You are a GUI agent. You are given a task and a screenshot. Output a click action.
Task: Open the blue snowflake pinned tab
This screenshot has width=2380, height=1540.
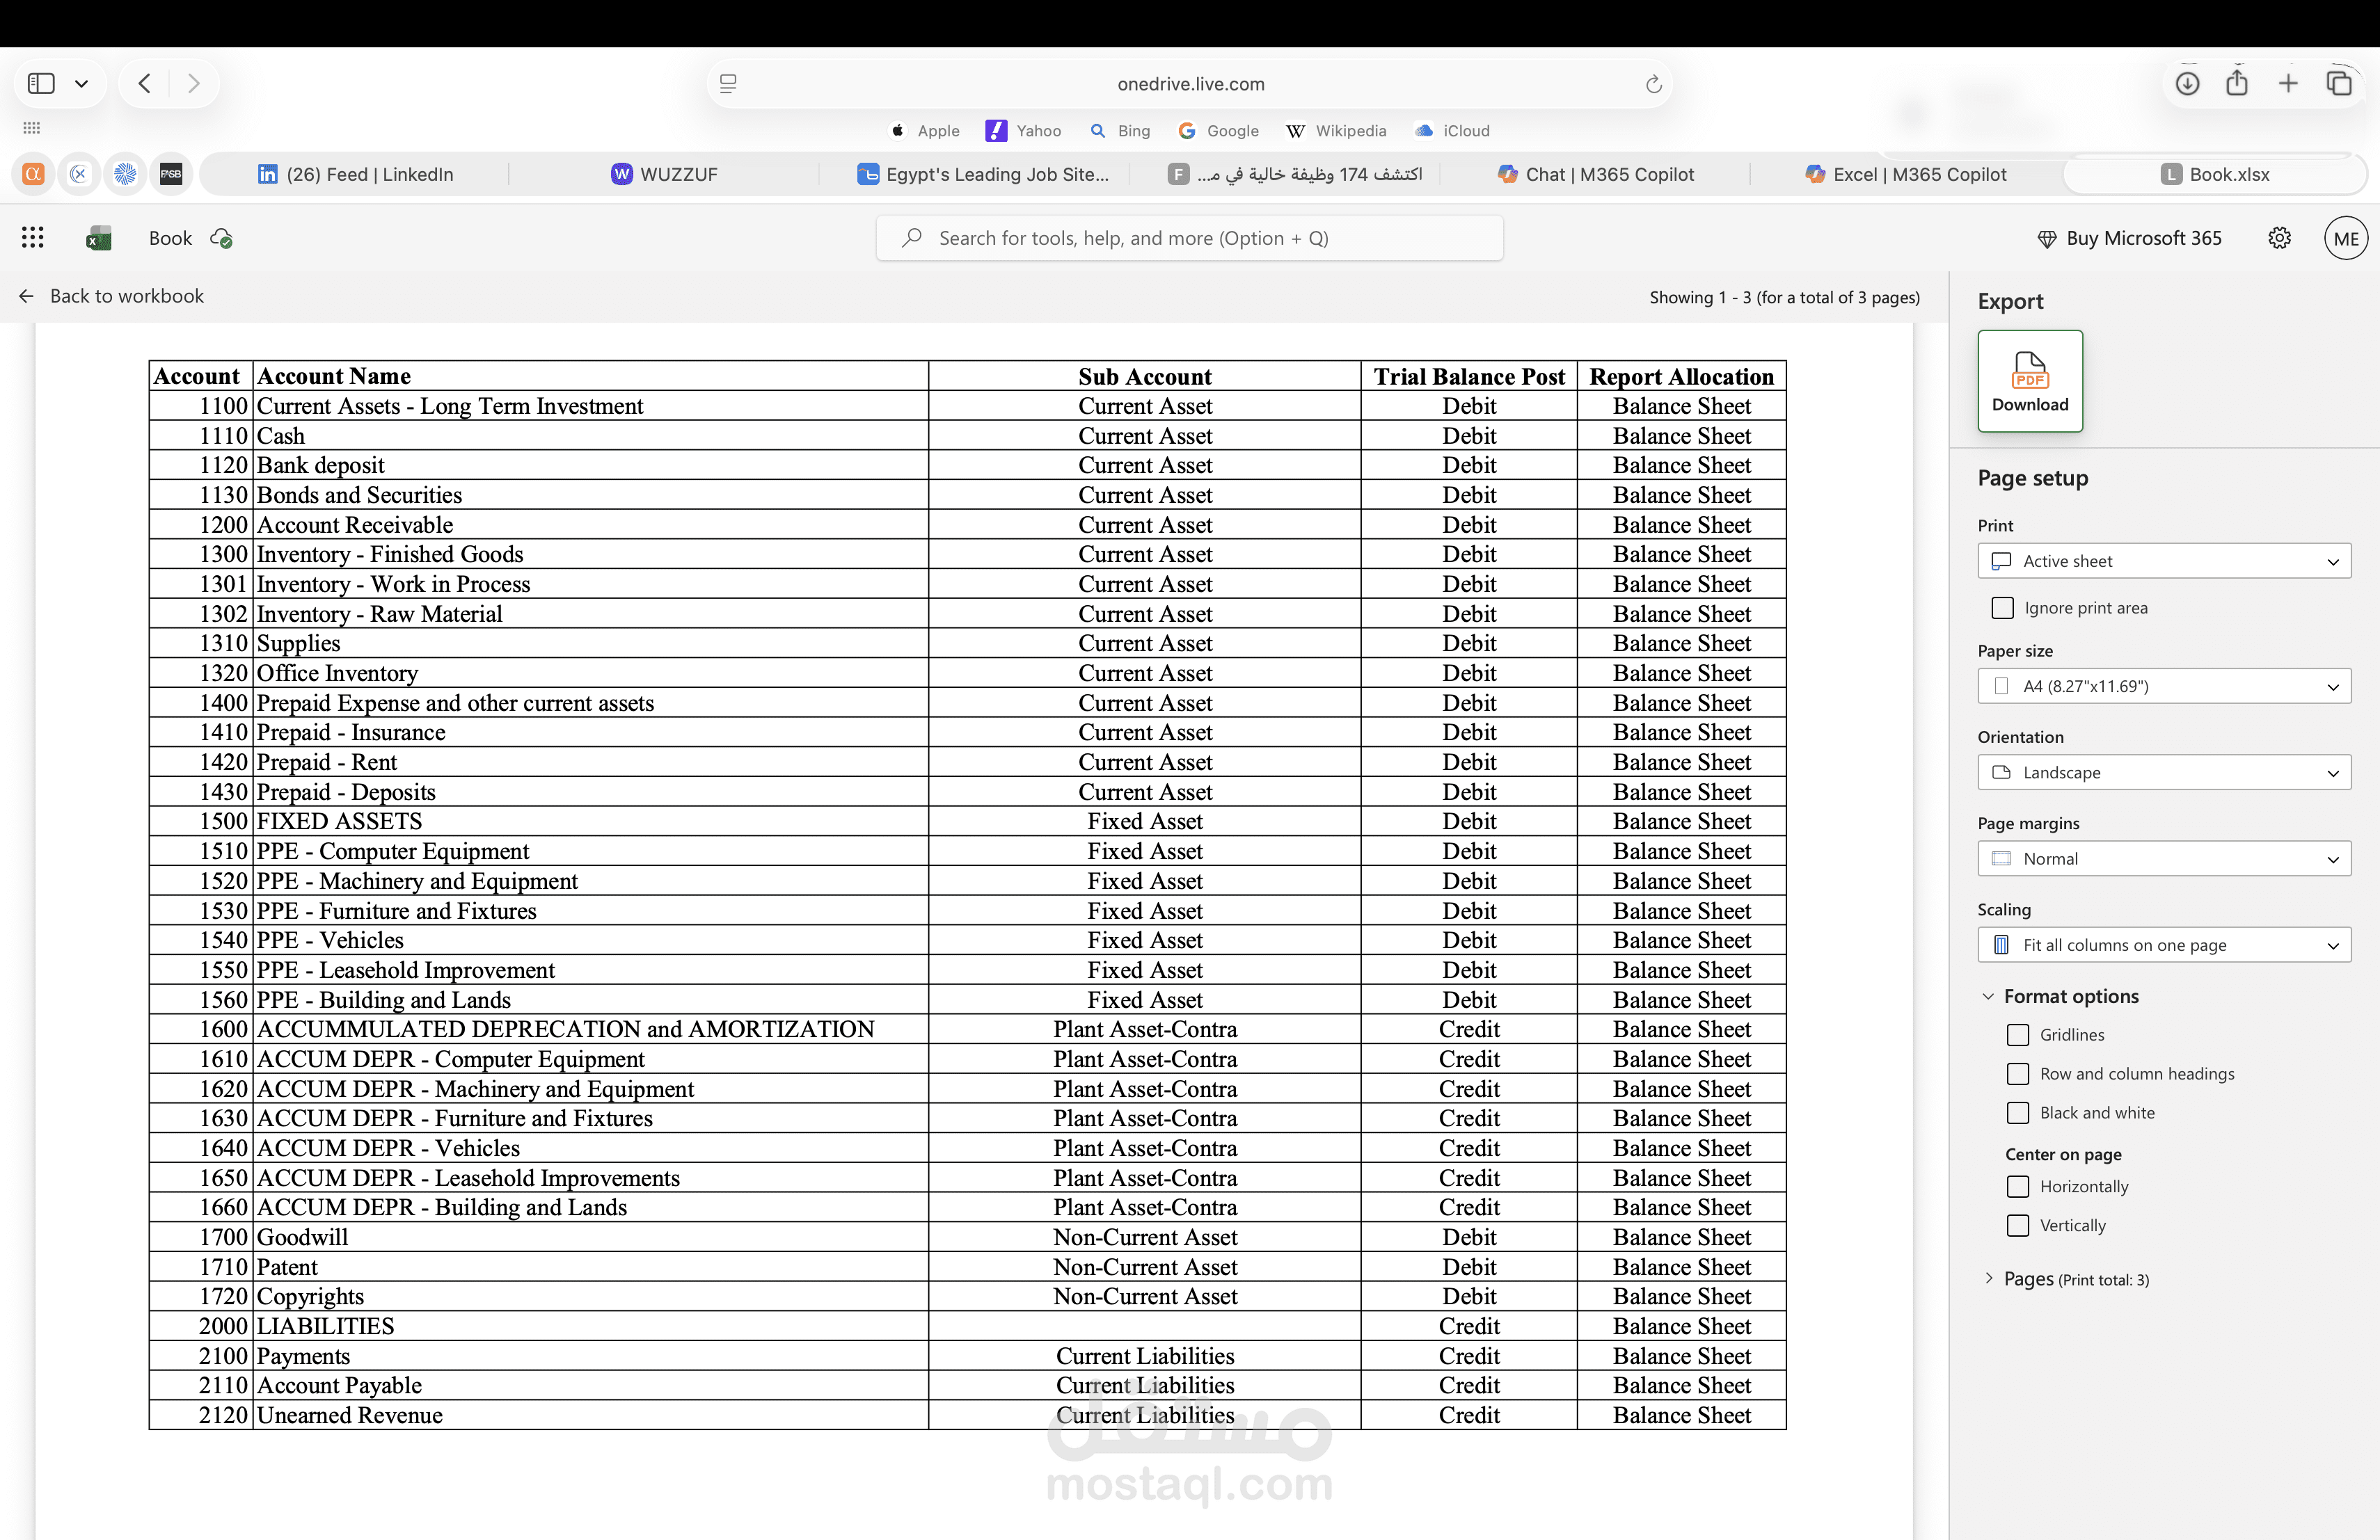click(x=125, y=174)
